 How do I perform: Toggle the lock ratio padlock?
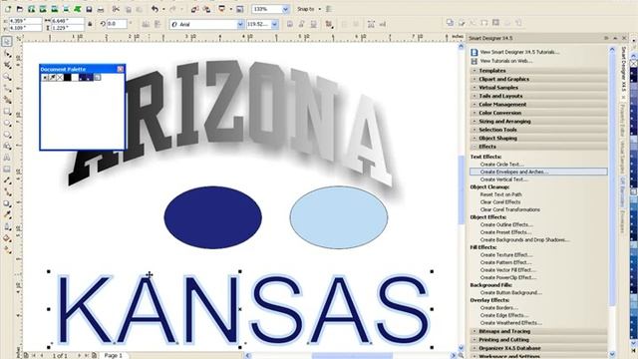coord(90,24)
